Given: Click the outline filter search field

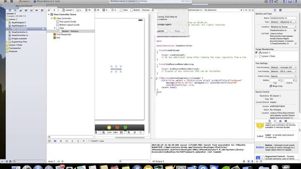Looking at the screenshot, I should pos(71,137).
